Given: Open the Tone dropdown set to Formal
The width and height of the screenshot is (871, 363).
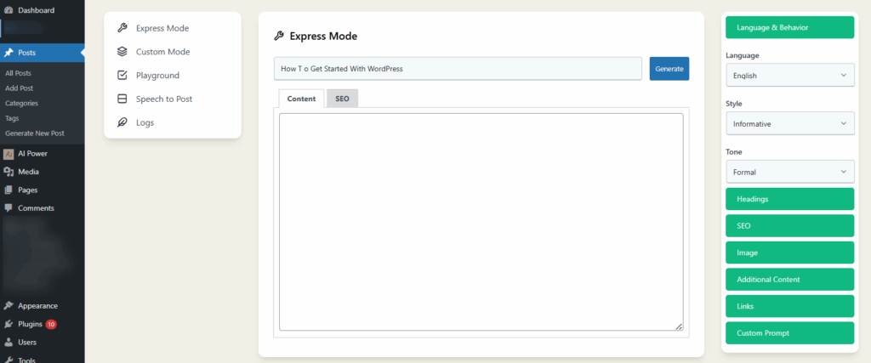Looking at the screenshot, I should click(790, 172).
